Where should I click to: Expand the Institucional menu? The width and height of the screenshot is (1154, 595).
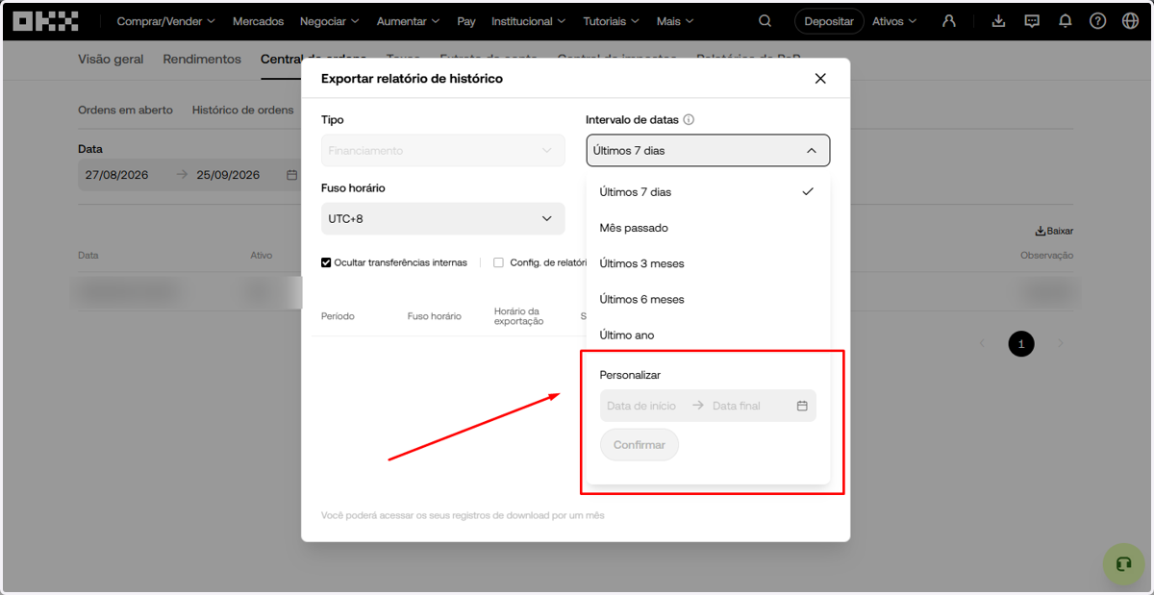point(528,21)
